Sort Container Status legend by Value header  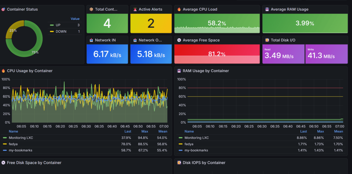pos(75,19)
